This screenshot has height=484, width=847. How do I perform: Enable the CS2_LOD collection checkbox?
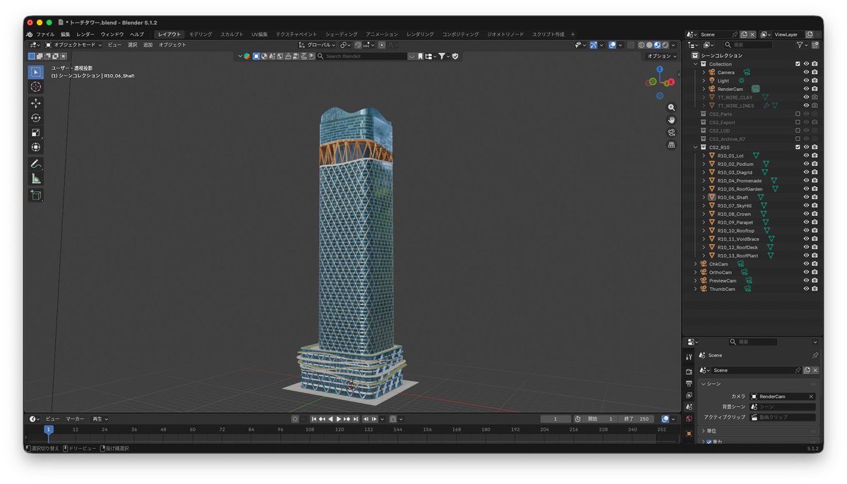point(798,131)
